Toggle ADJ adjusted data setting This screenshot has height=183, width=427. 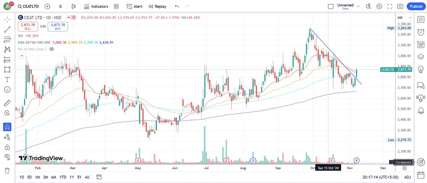point(407,177)
